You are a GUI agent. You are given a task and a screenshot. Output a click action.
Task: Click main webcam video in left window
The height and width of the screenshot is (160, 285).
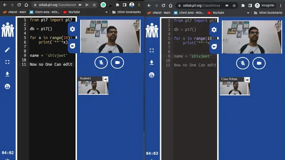(110, 36)
